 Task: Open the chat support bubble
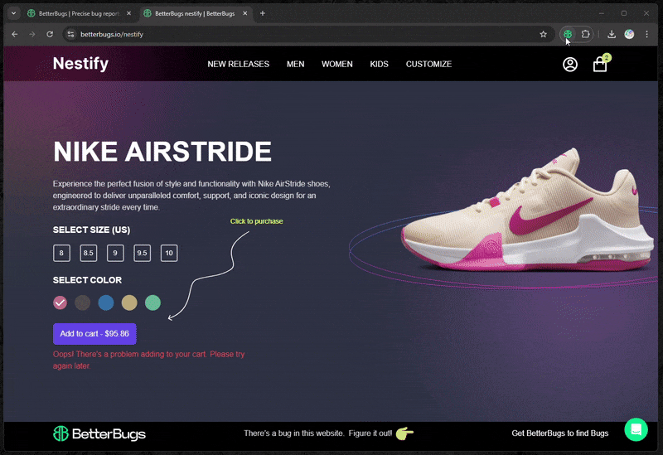click(636, 429)
